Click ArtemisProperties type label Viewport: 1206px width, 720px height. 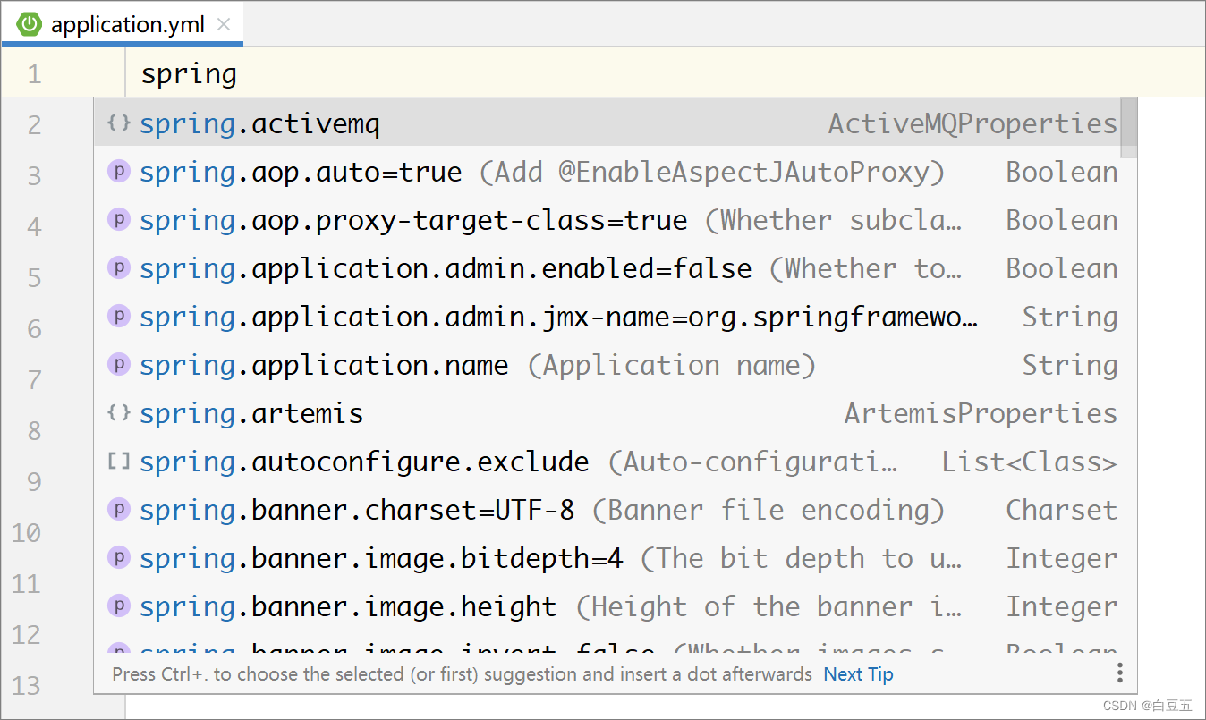[x=981, y=413]
